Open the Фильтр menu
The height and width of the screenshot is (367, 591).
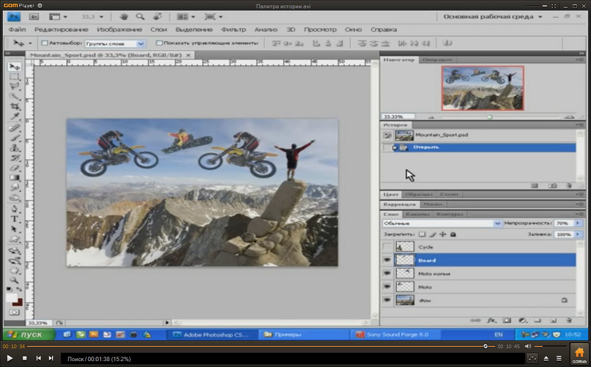coord(233,29)
